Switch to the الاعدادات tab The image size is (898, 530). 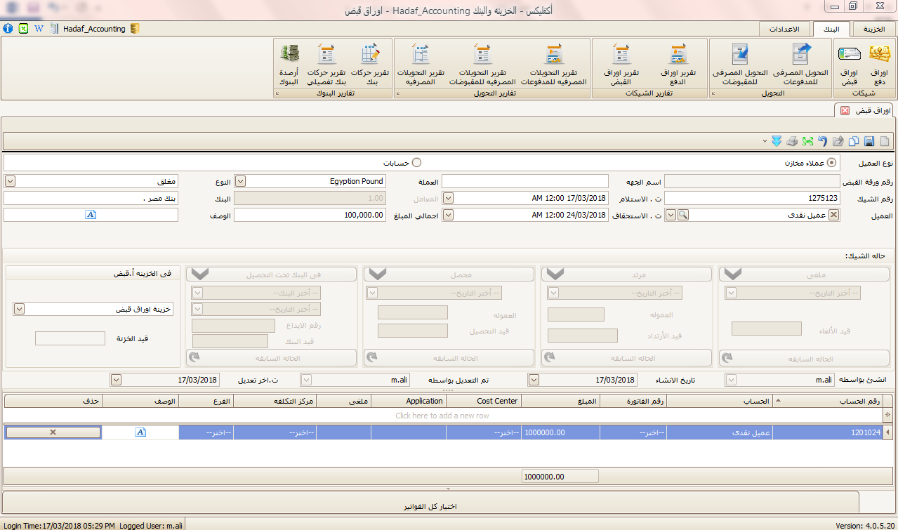click(785, 29)
